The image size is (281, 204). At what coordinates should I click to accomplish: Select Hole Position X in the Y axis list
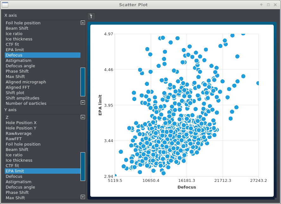[x=21, y=123]
